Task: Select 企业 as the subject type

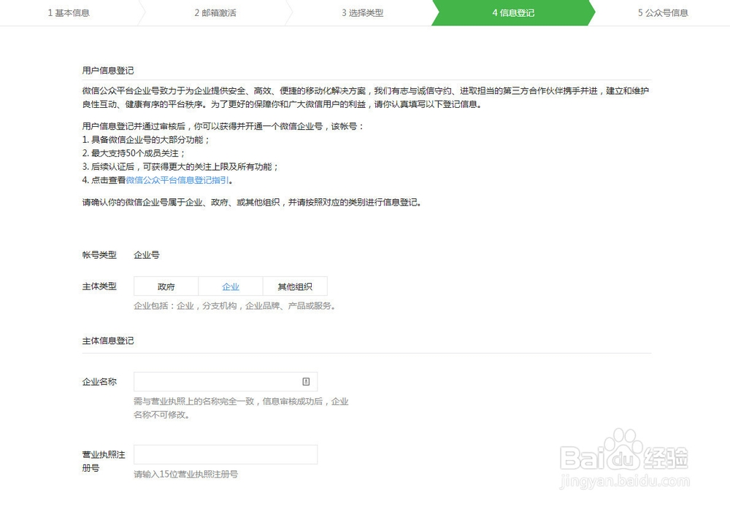Action: pos(231,286)
